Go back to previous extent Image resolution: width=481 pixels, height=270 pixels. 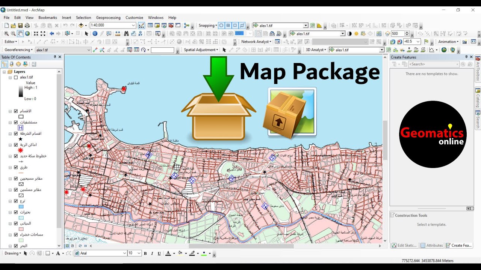[x=52, y=33]
